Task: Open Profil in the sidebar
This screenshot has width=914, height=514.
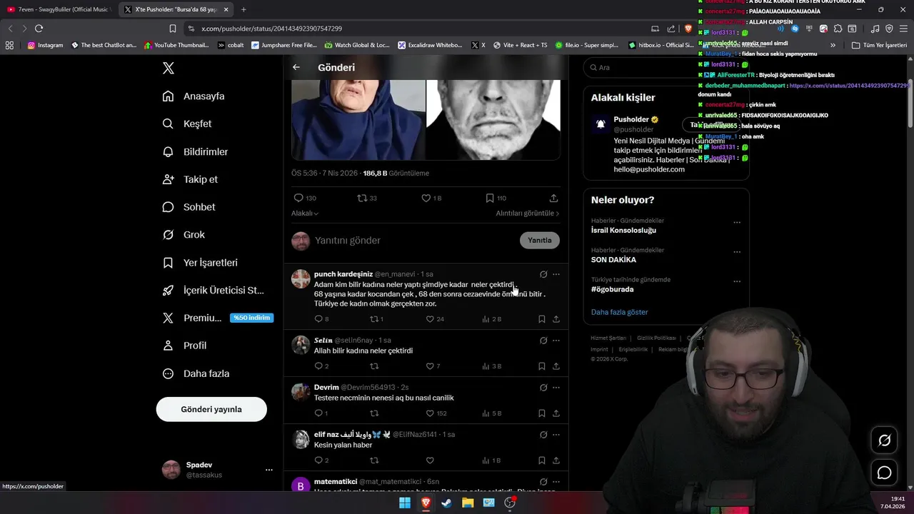Action: pos(184,346)
